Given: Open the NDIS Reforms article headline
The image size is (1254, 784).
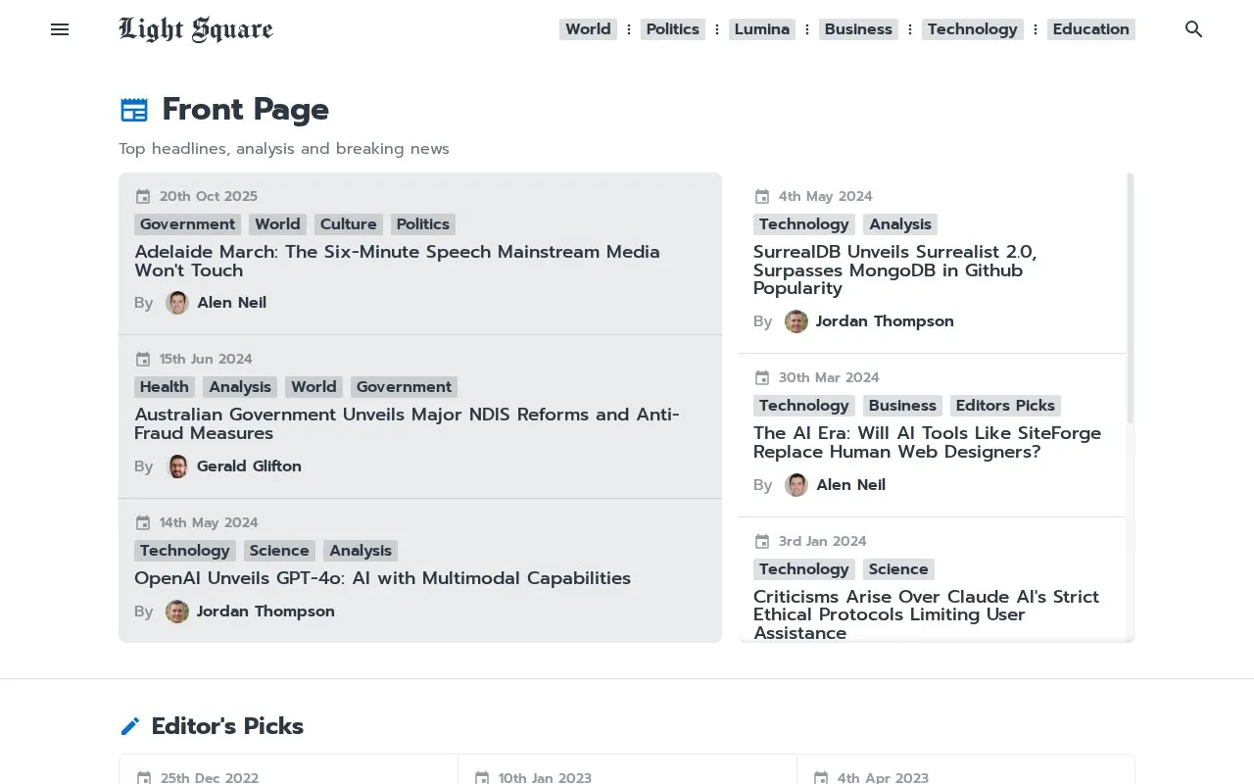Looking at the screenshot, I should coord(407,423).
